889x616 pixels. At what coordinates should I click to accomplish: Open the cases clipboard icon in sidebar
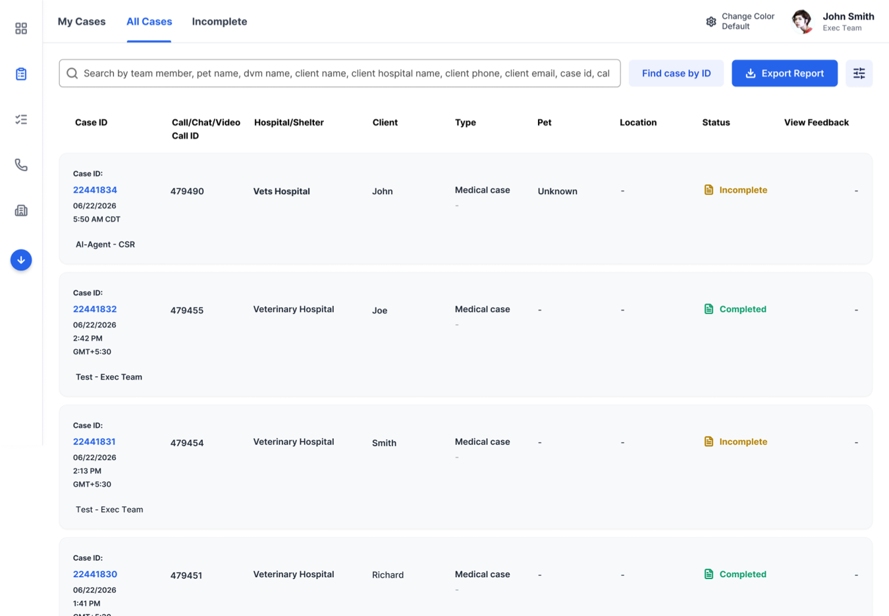point(21,74)
